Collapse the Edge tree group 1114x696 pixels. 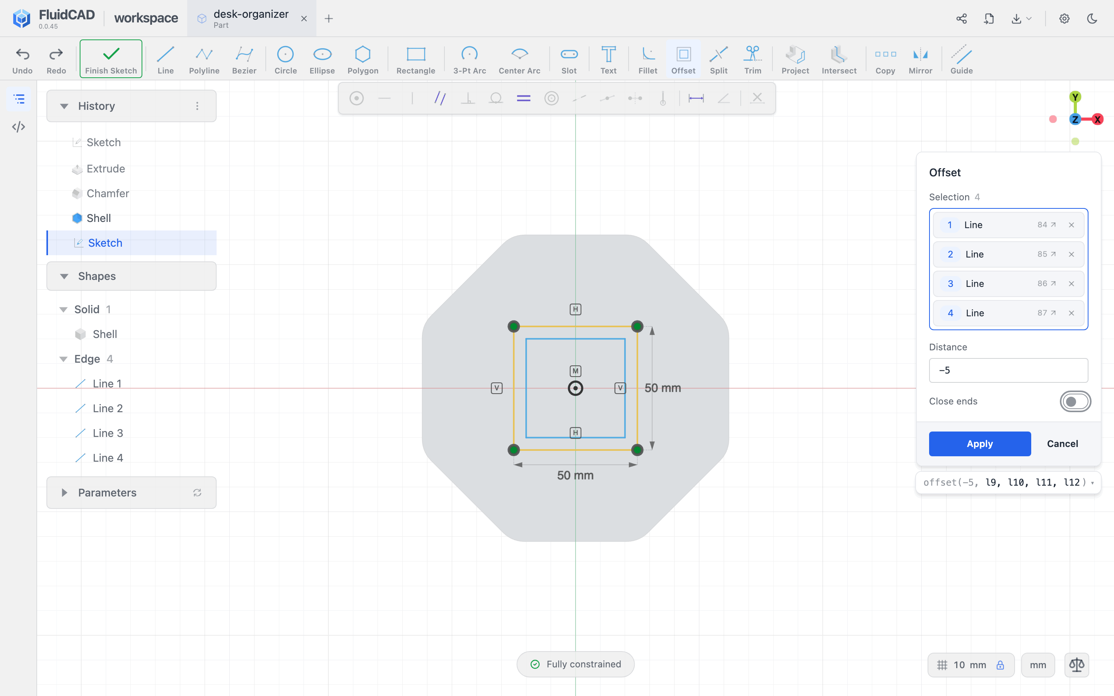(x=63, y=359)
